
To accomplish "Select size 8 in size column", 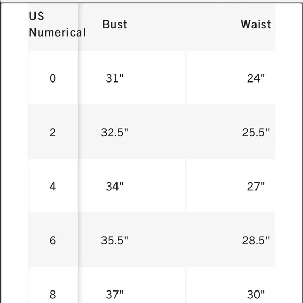I will [x=53, y=295].
